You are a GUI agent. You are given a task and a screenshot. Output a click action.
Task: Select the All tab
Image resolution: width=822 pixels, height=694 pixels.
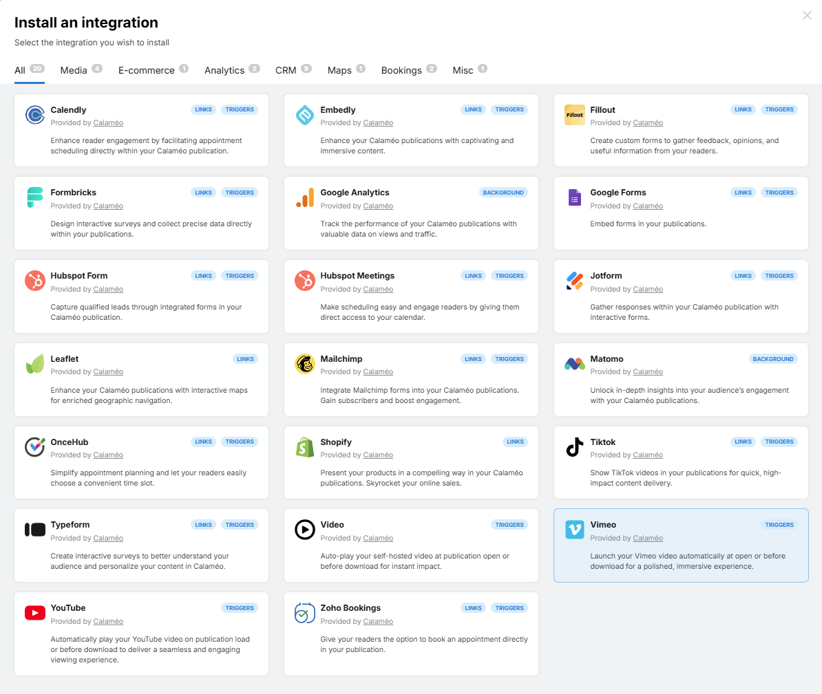[x=30, y=70]
